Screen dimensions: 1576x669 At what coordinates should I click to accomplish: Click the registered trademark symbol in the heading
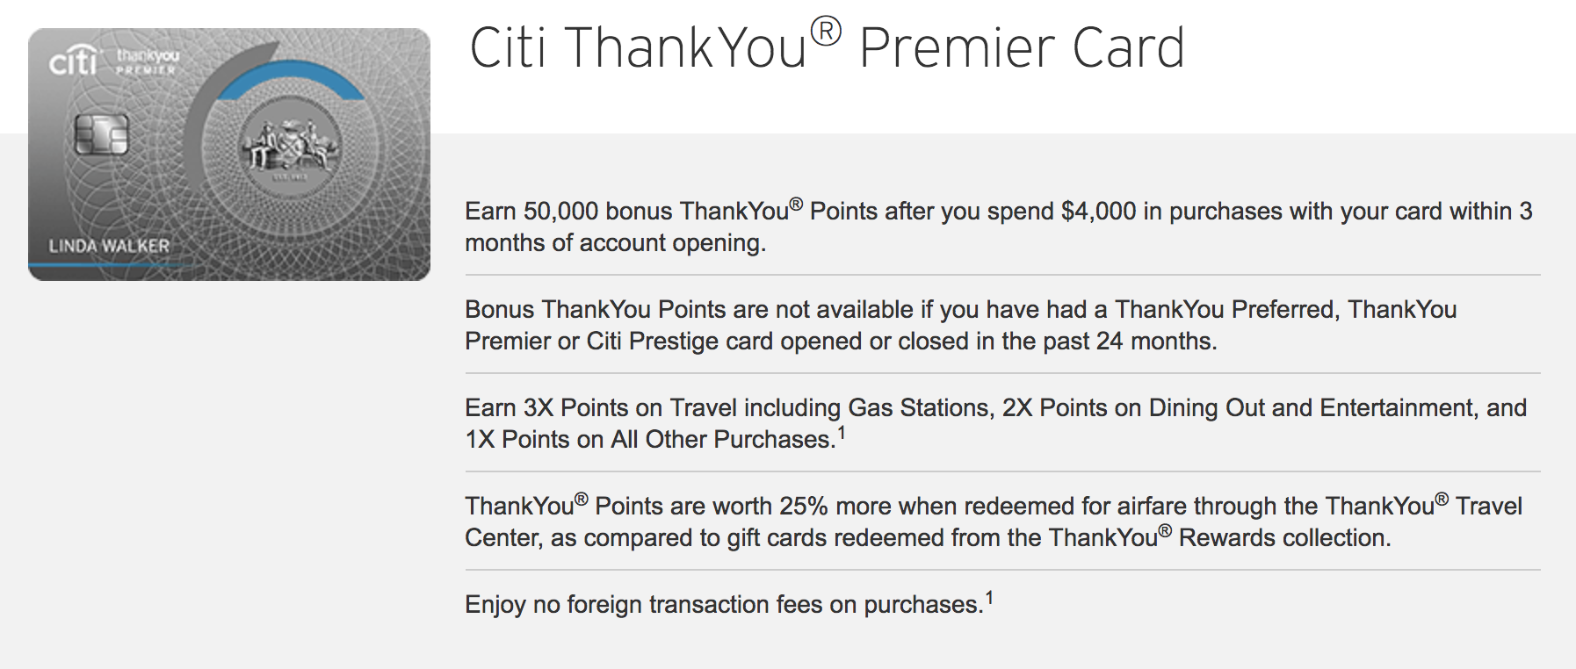(x=826, y=32)
